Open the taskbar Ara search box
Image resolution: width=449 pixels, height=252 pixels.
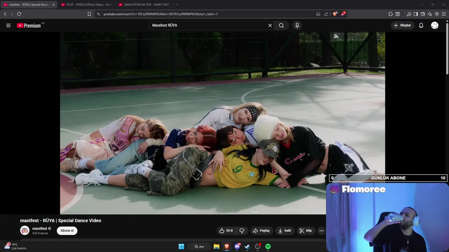199,246
